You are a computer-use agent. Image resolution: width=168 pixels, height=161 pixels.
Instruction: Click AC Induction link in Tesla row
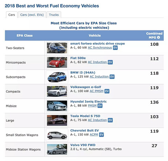click(x=97, y=120)
